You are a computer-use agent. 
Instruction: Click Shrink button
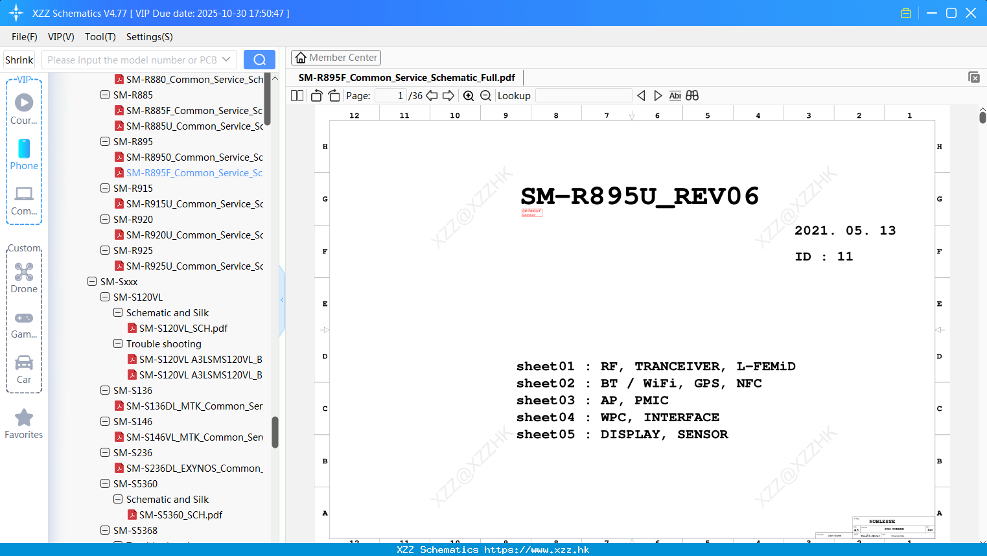pyautogui.click(x=19, y=60)
